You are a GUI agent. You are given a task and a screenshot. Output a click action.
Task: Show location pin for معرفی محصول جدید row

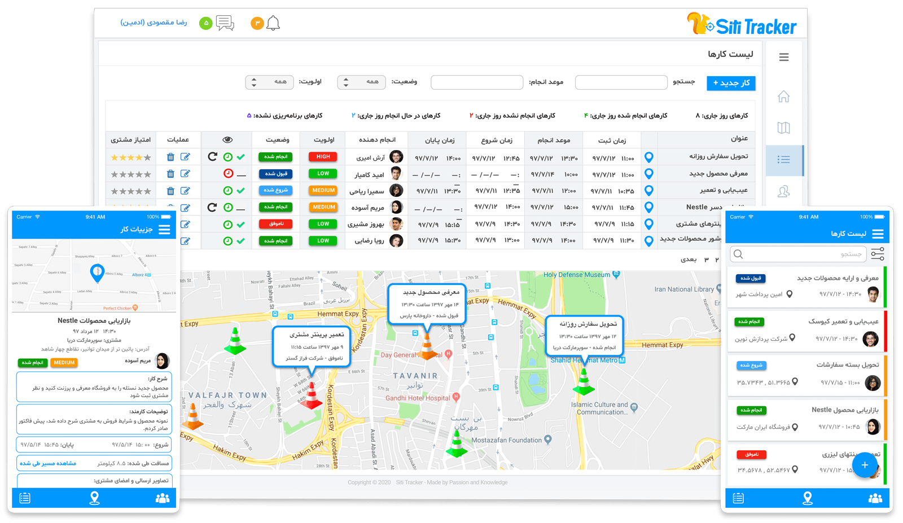649,174
